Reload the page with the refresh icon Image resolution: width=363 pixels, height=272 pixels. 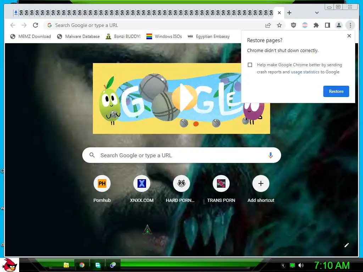[35, 25]
